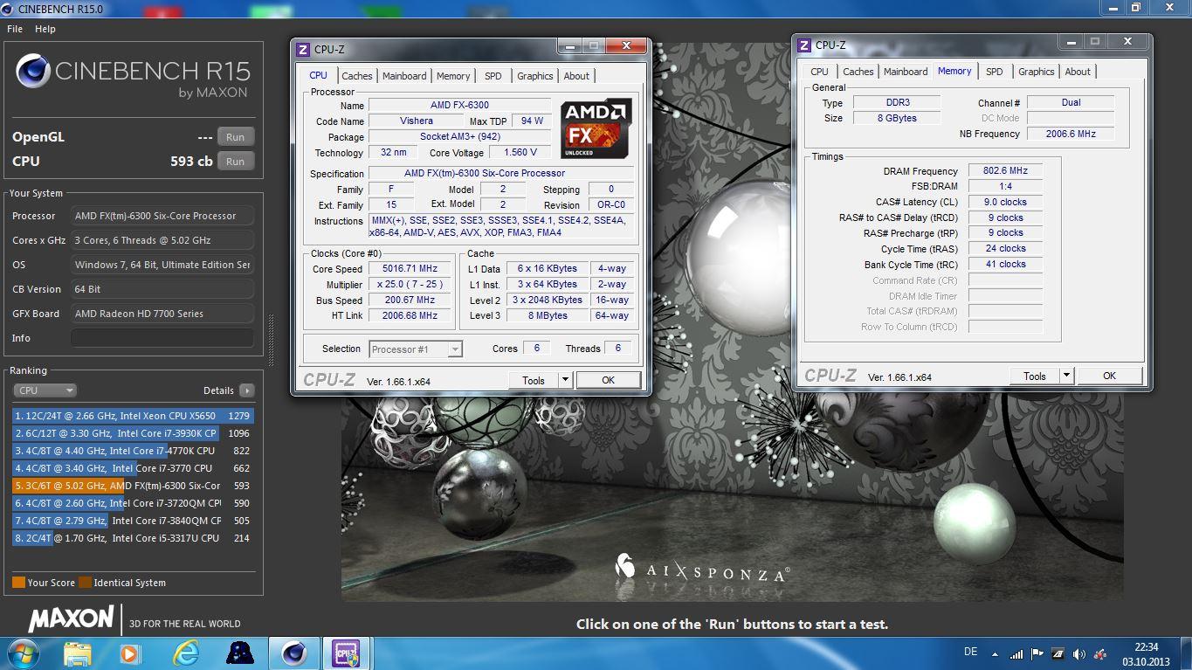Click the Details arrow button in Ranking

[x=246, y=390]
